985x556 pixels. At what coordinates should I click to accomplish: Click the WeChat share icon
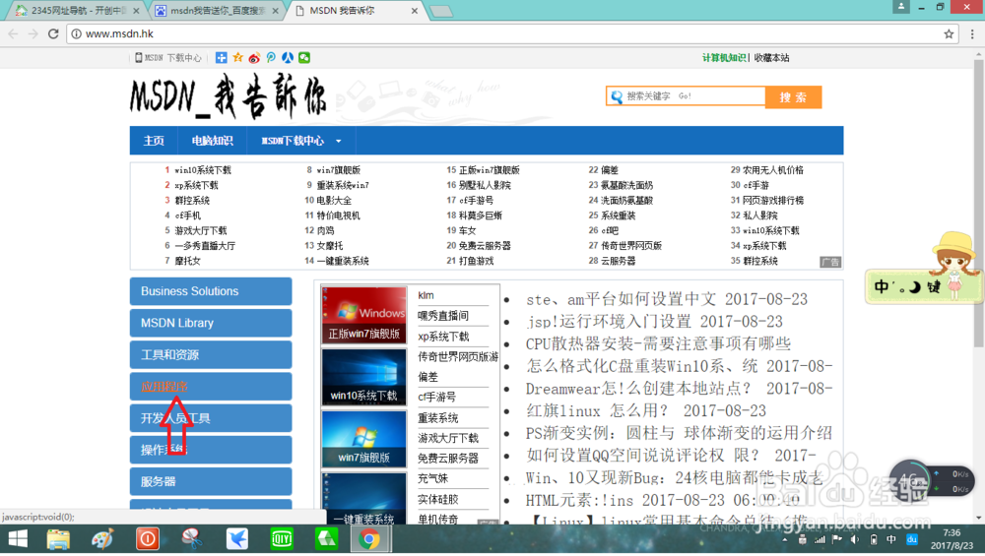(x=304, y=58)
